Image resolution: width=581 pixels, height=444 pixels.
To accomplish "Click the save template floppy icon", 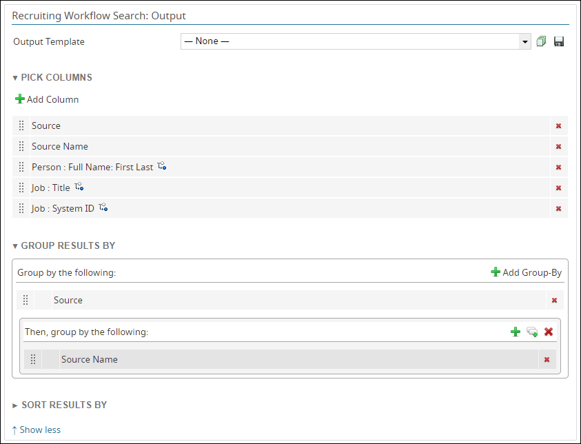I will [559, 41].
